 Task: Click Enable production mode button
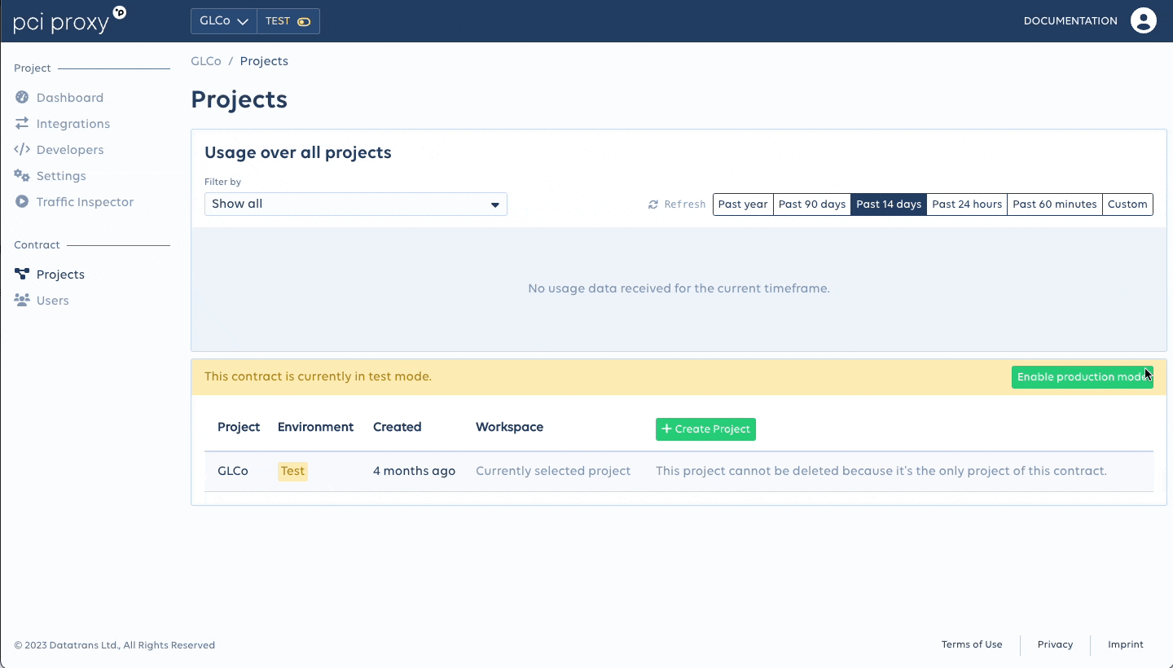pos(1083,377)
